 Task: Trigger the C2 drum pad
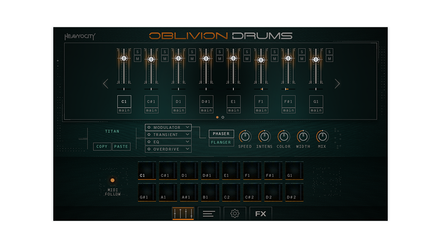coord(231,193)
